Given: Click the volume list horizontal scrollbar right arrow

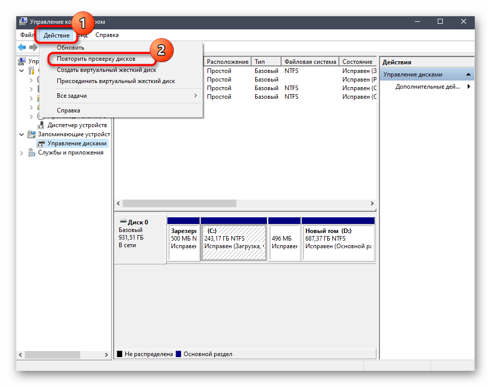Looking at the screenshot, I should [x=373, y=203].
